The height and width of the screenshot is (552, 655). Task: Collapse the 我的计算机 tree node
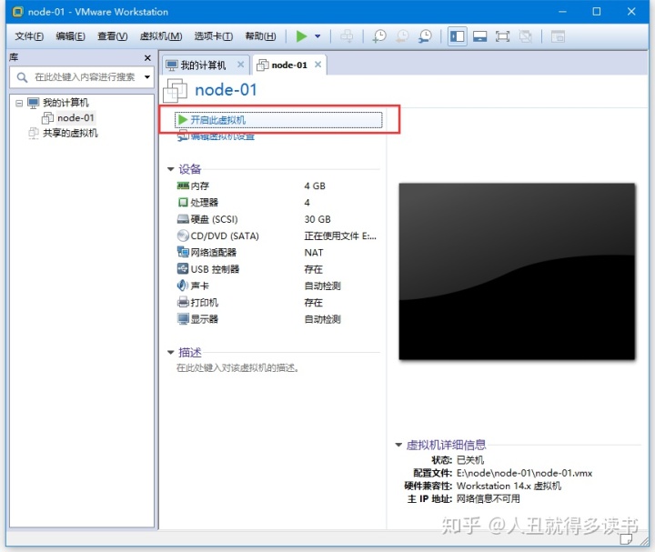tap(19, 103)
